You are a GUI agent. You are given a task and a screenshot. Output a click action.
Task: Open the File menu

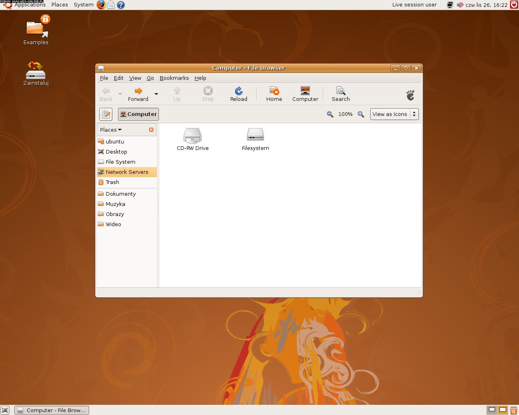click(x=104, y=78)
